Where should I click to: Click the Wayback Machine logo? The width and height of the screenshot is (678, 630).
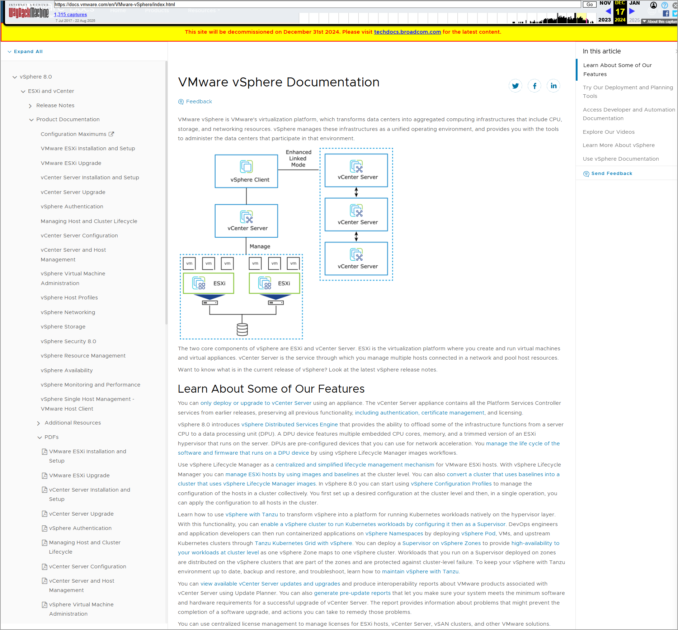point(29,13)
